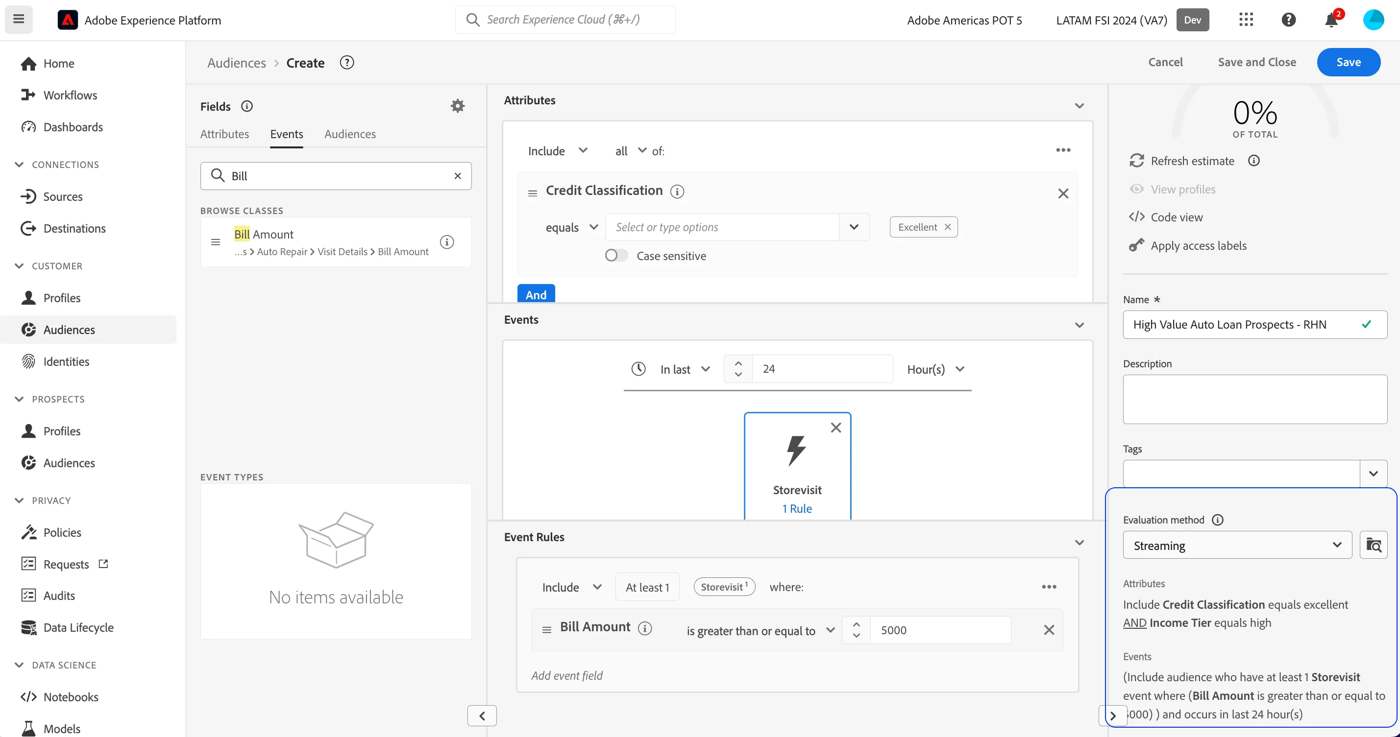The width and height of the screenshot is (1400, 737).
Task: Open Destinations in the sidebar
Action: [x=74, y=229]
